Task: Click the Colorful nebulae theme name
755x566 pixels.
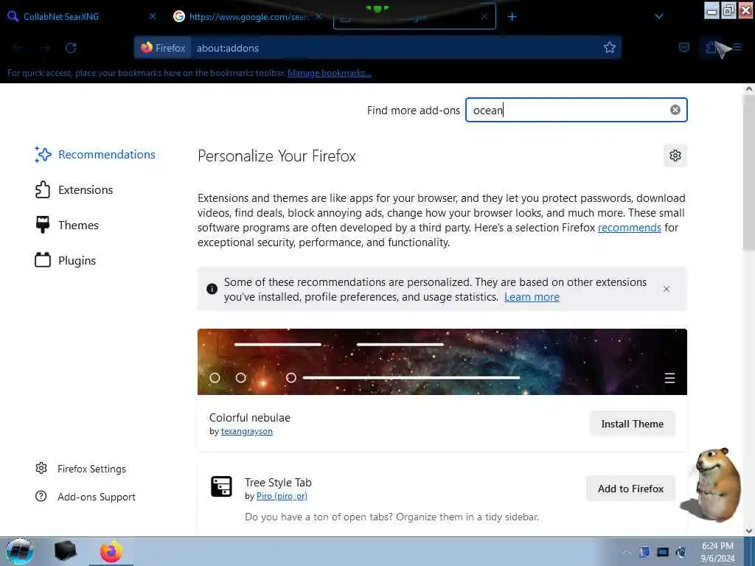Action: pyautogui.click(x=249, y=418)
